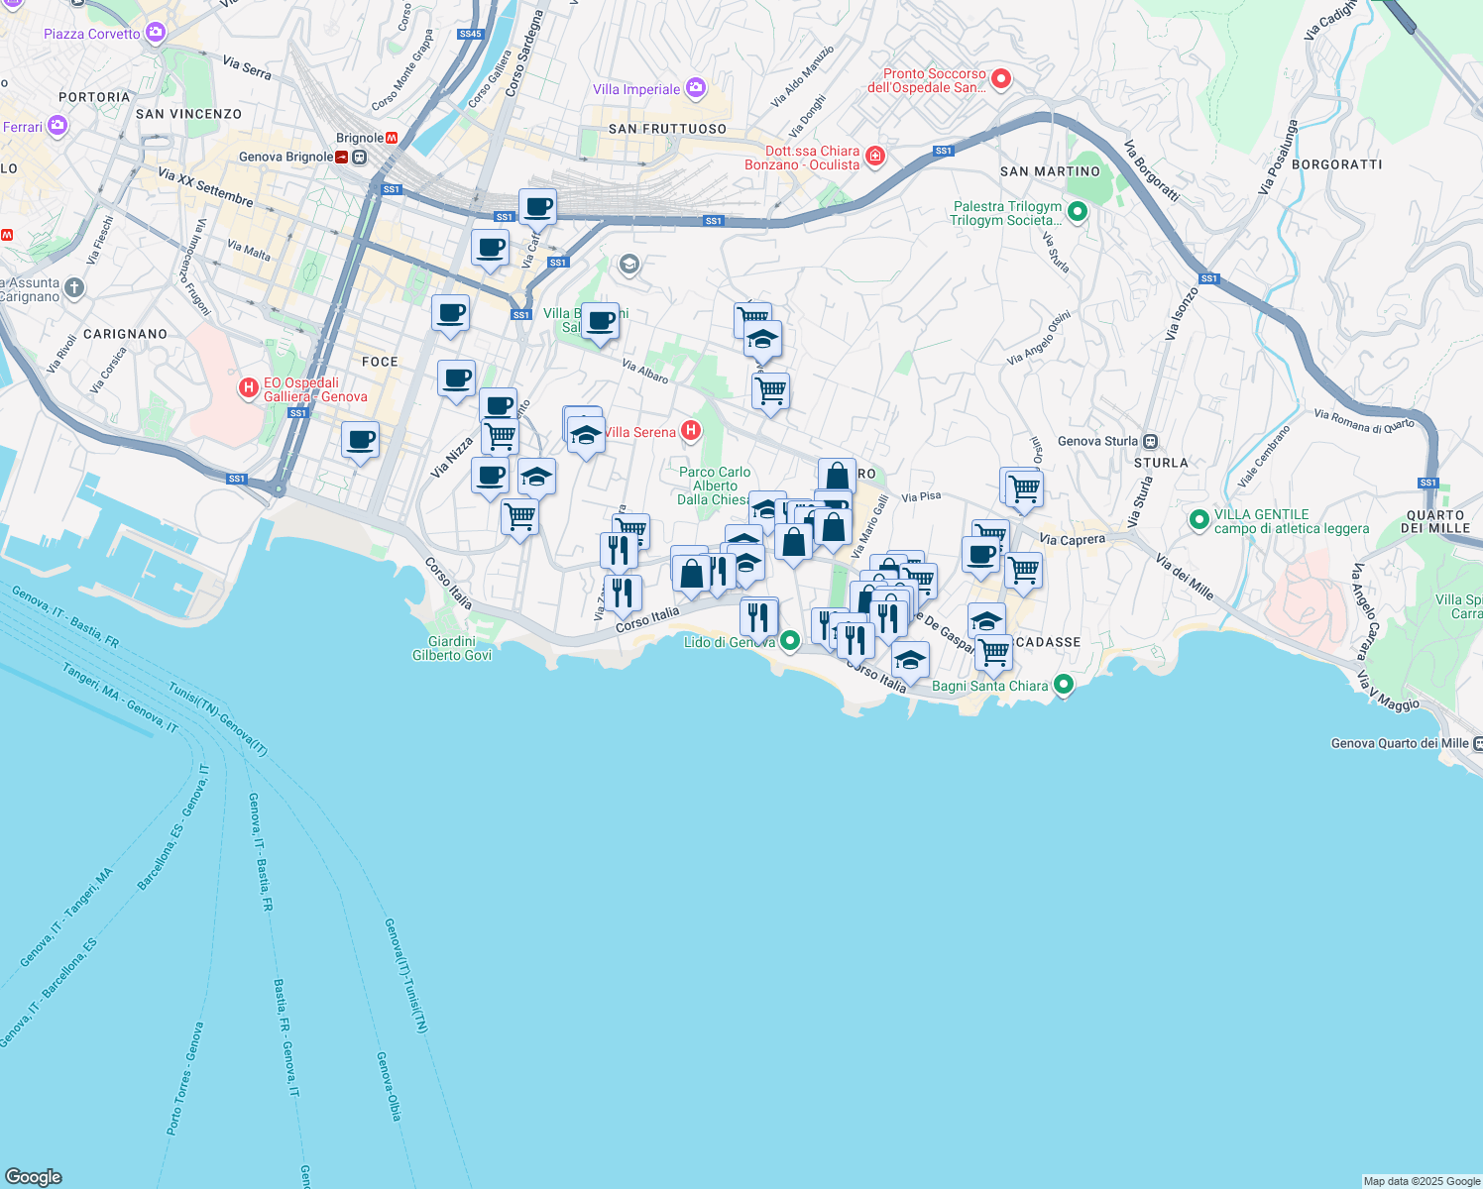Select the Genova Sturla train station icon

[1150, 440]
